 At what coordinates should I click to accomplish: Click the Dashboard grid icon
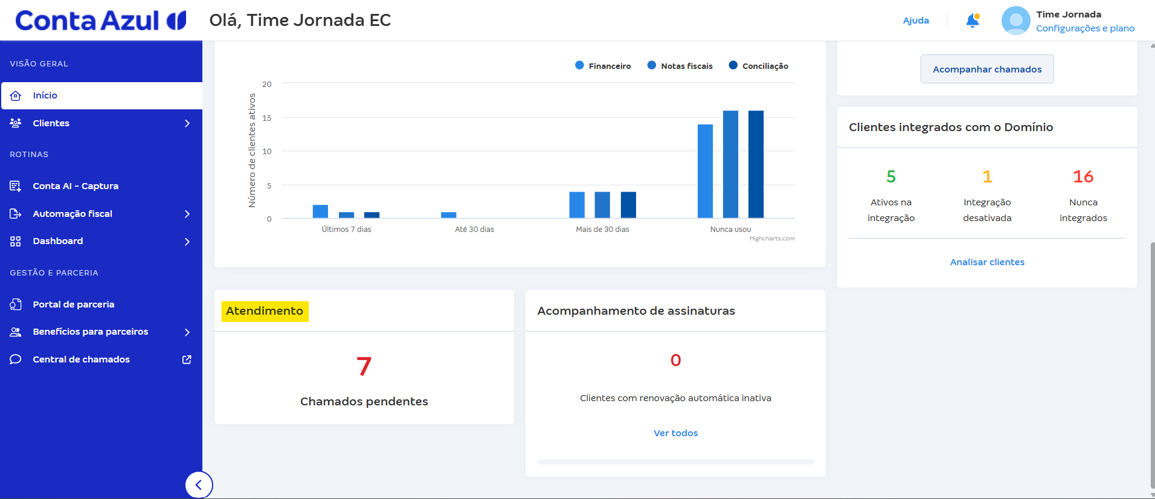point(16,241)
